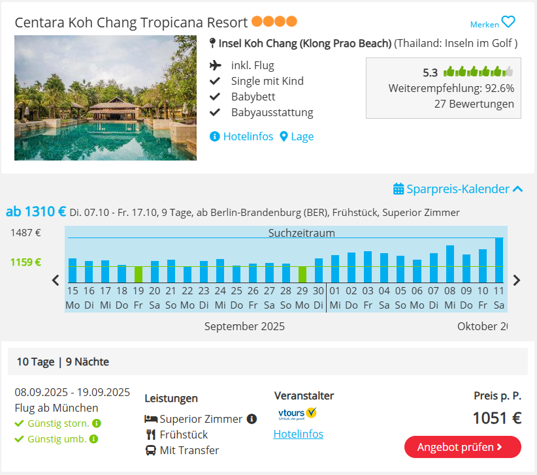Click the Centara Koh Chang Tropicana Resort title
The image size is (537, 475).
coord(131,23)
